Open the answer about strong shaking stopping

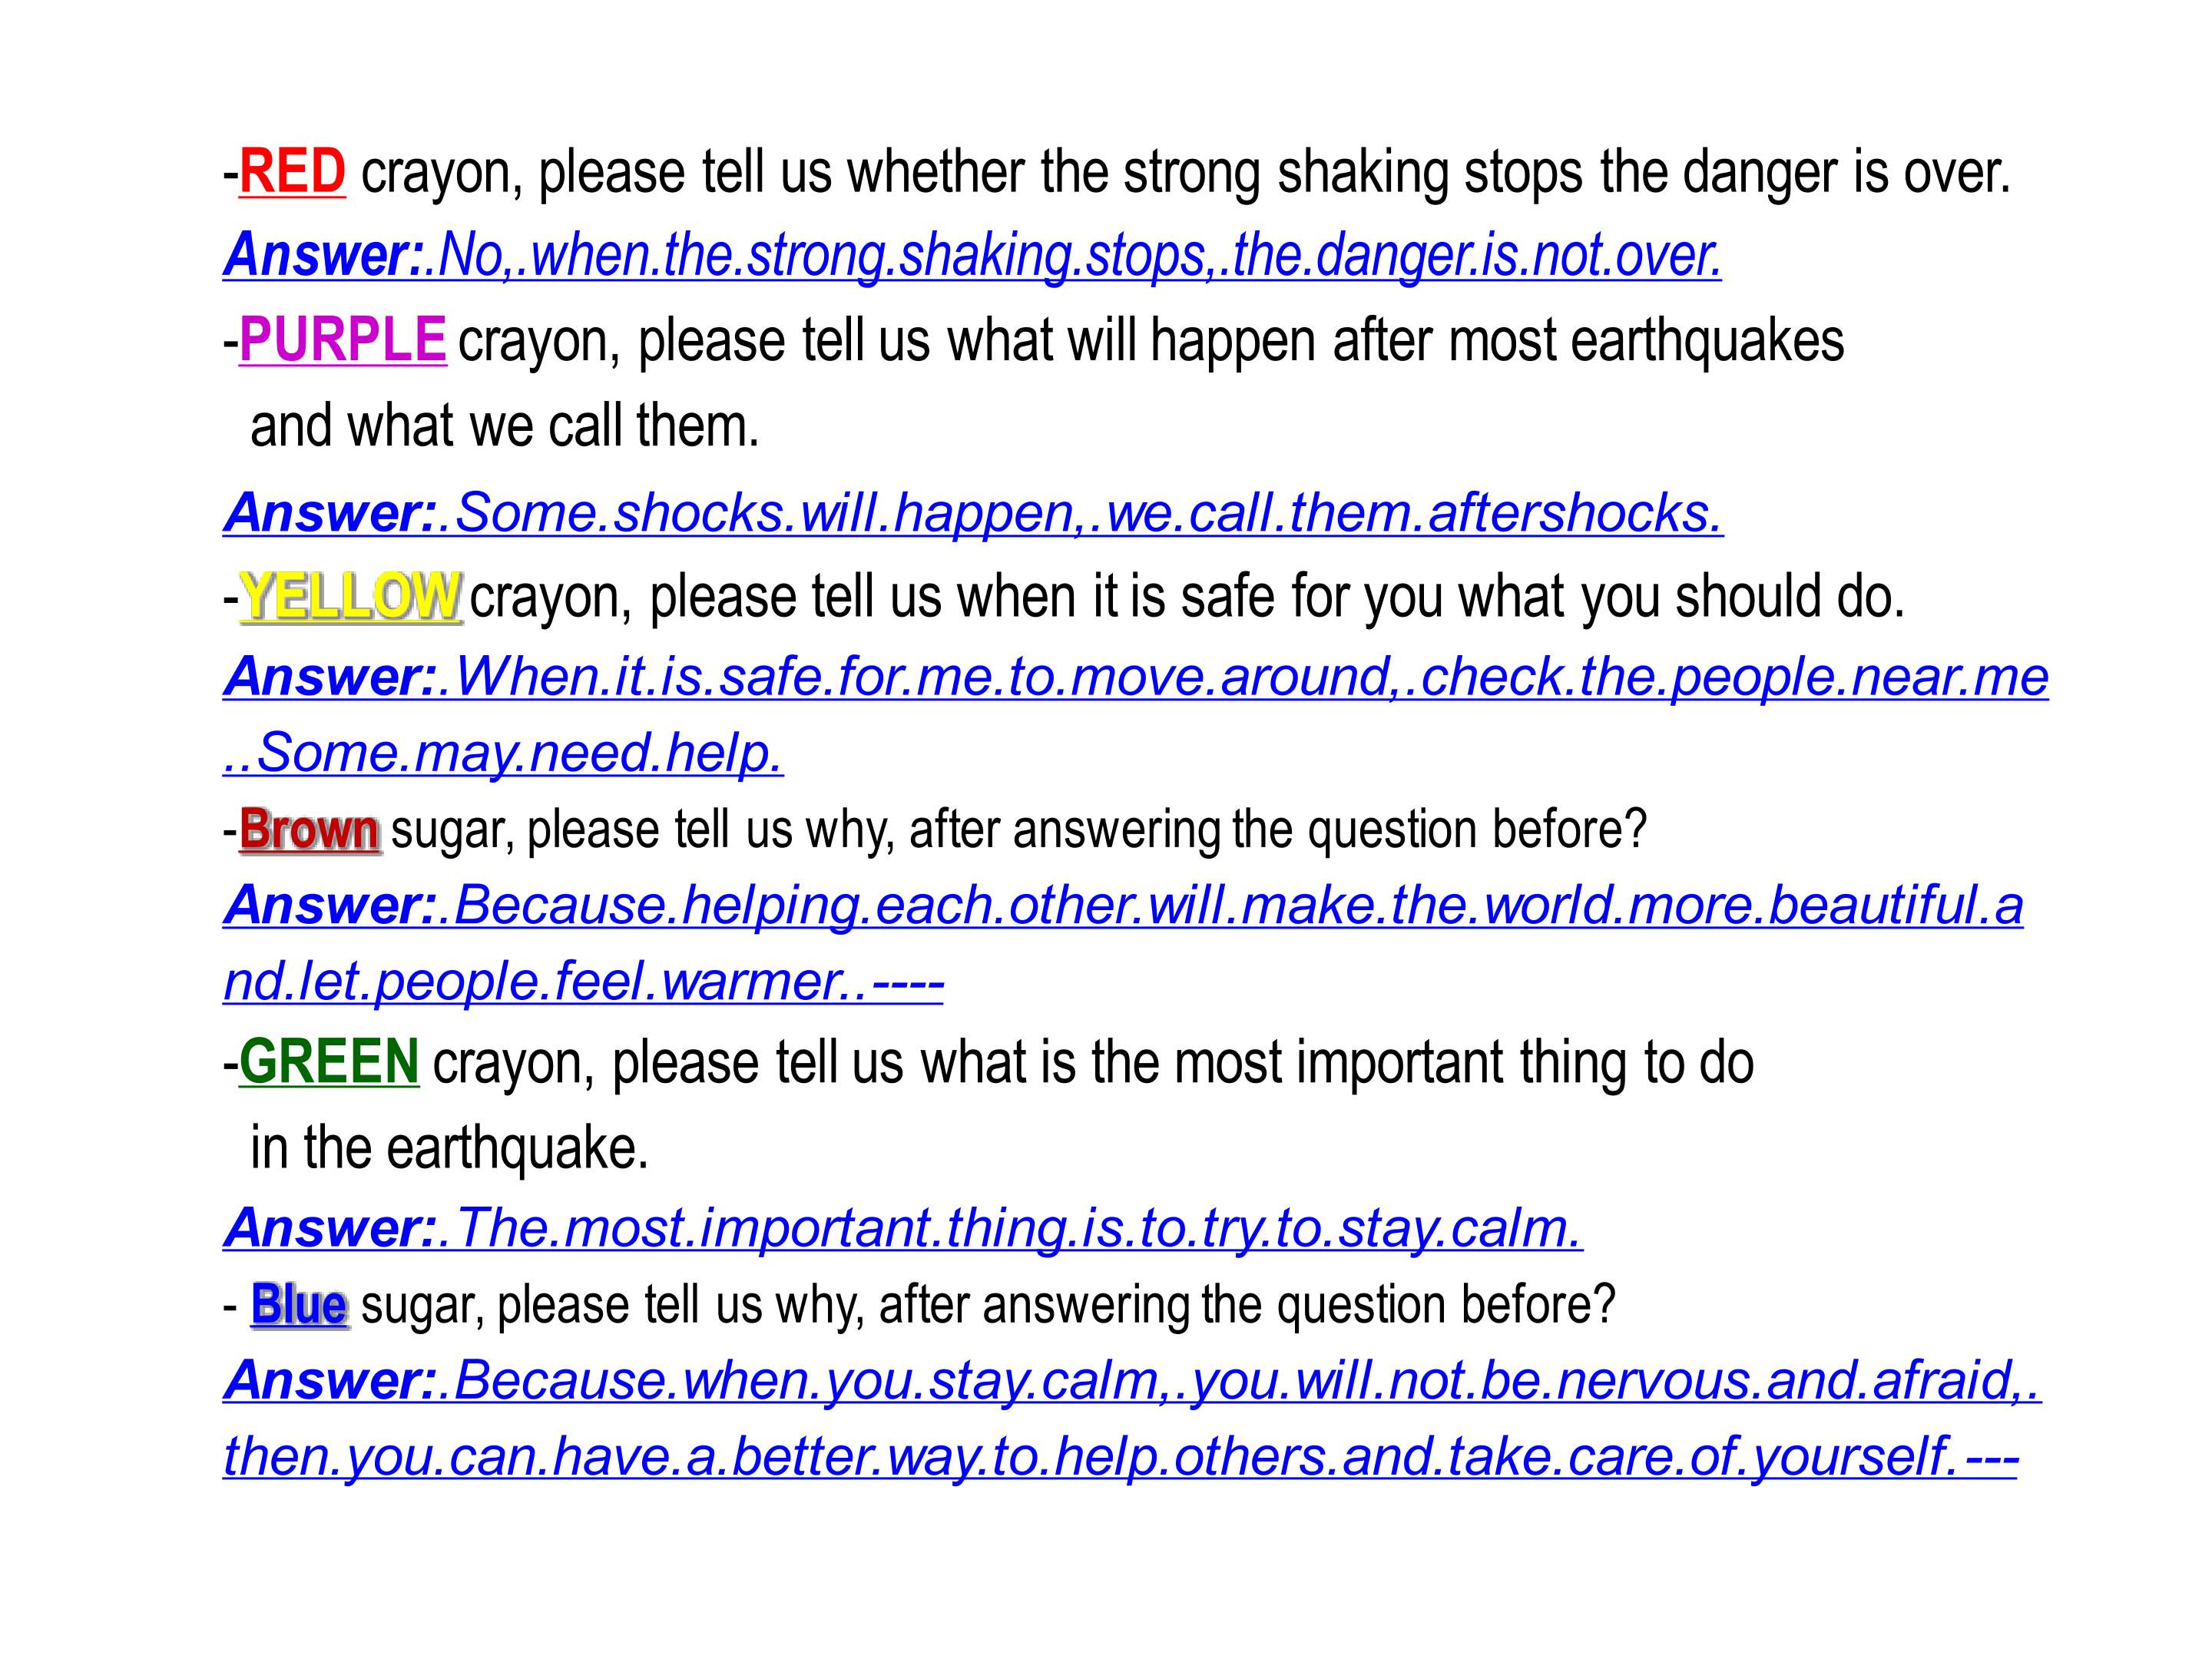[972, 256]
